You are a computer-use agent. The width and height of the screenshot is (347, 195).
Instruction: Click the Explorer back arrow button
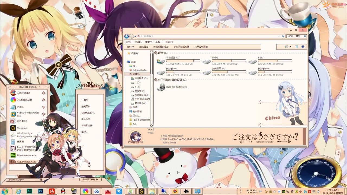(127, 36)
